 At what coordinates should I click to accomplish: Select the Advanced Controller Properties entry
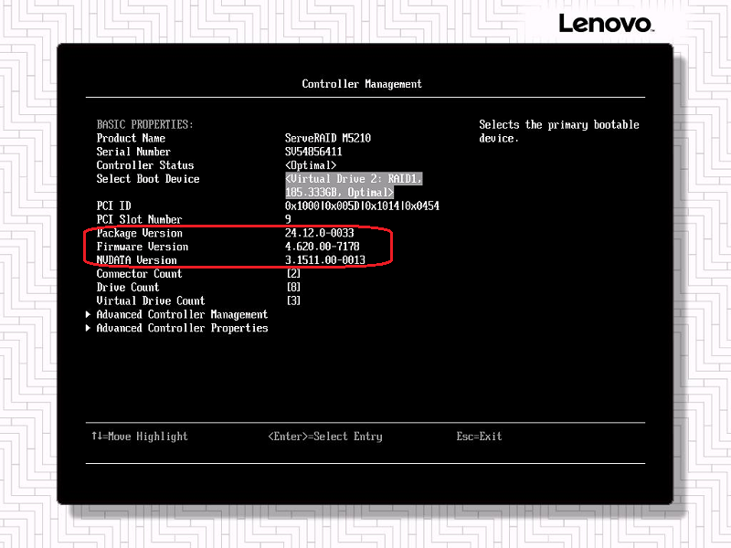click(x=182, y=328)
